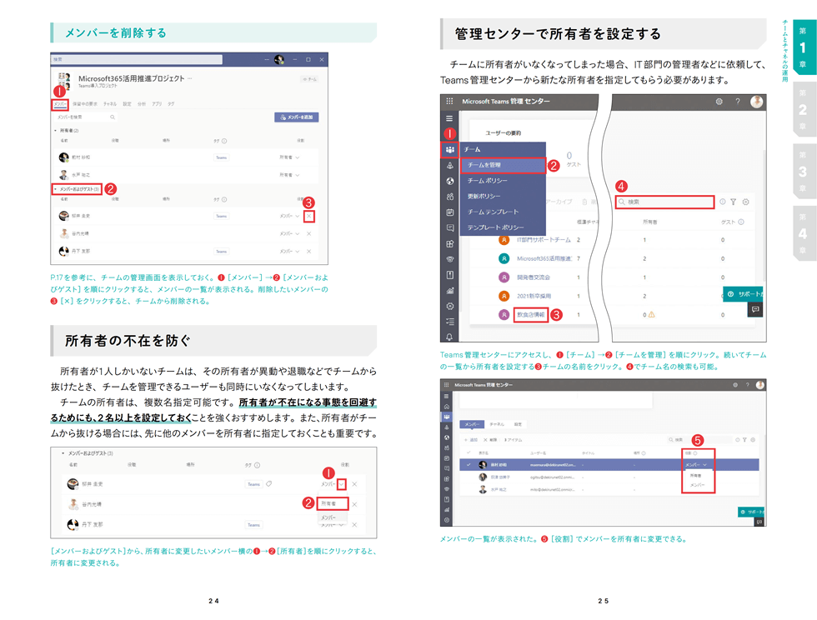Viewport: 817px width, 620px height.
Task: Open the 飲食店情報 team link in admin list
Action: [x=530, y=315]
